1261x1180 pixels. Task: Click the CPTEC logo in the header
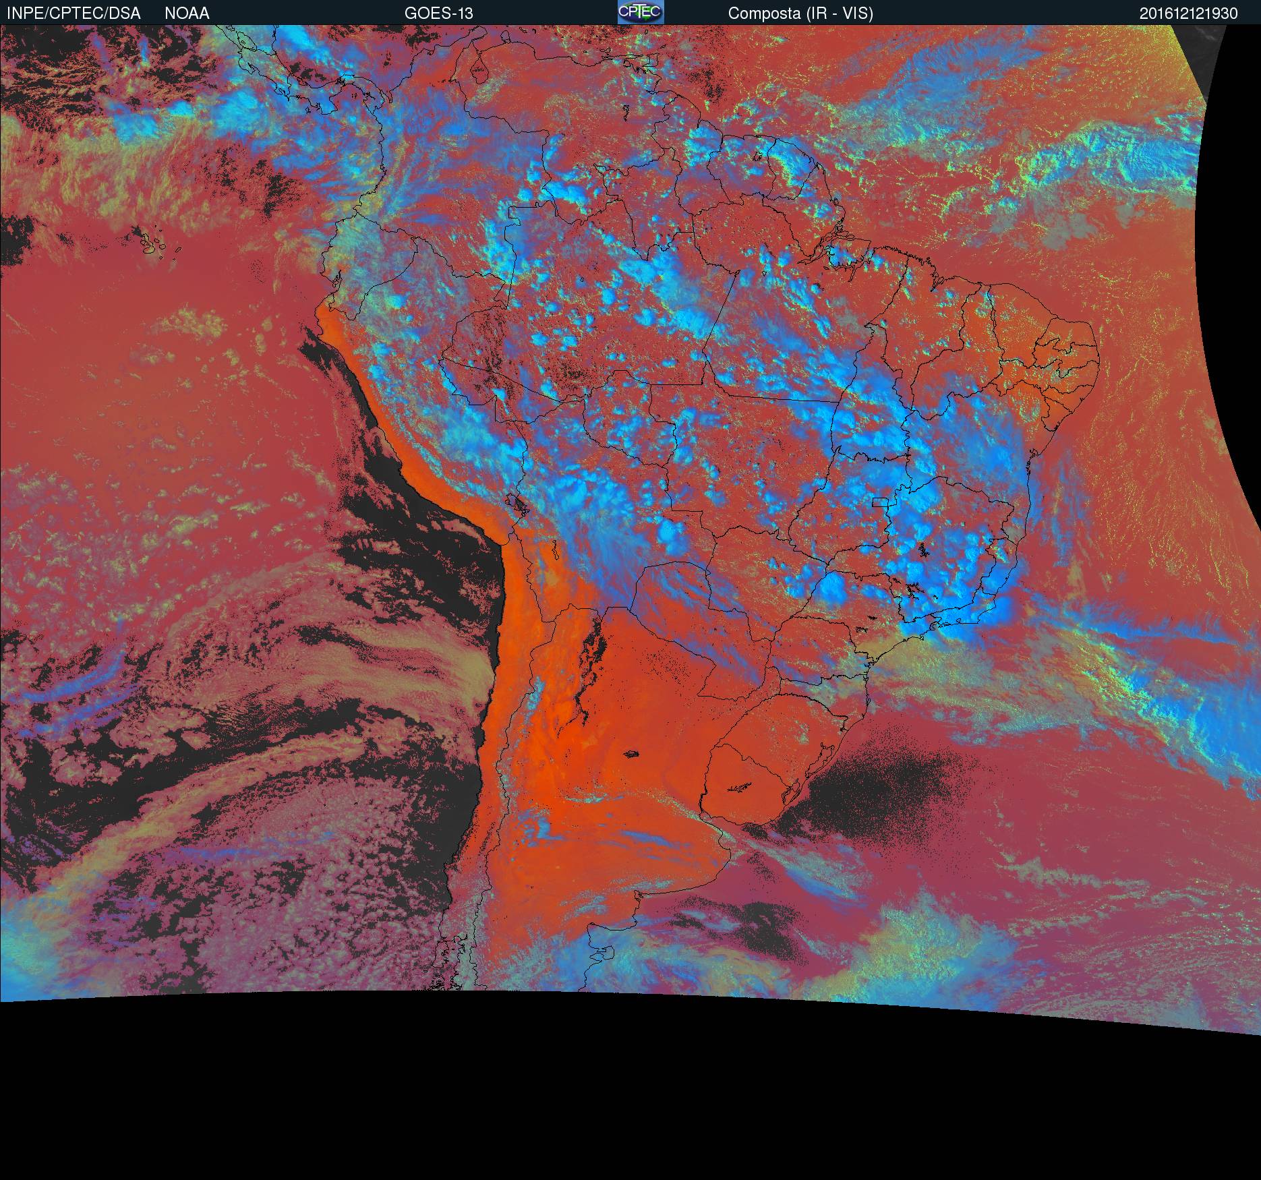(641, 12)
